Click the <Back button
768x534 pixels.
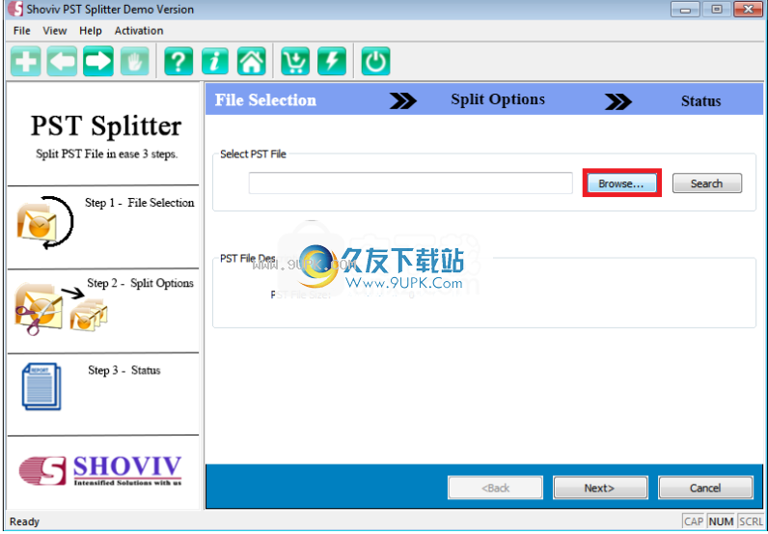[x=495, y=488]
